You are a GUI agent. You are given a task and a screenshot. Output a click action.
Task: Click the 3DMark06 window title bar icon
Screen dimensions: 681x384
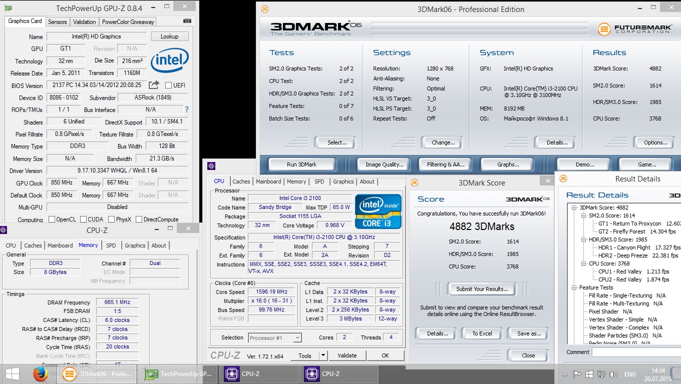tap(265, 9)
